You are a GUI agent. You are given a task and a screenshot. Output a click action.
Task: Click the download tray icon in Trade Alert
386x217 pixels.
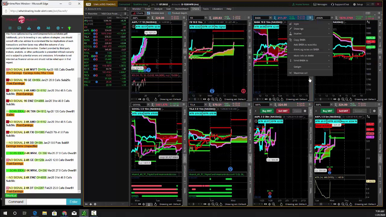(x=29, y=28)
